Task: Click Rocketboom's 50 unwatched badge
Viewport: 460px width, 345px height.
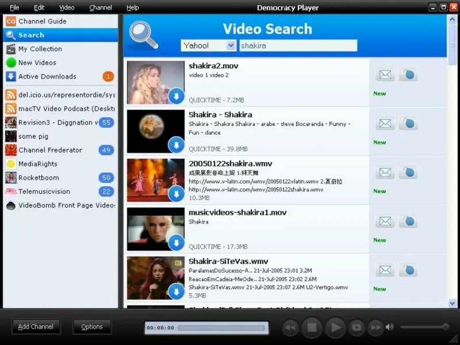Action: 106,178
